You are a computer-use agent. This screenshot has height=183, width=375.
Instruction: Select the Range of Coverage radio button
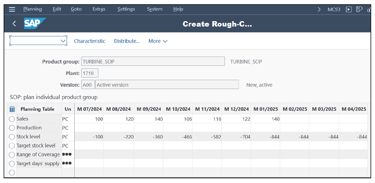[x=12, y=155]
